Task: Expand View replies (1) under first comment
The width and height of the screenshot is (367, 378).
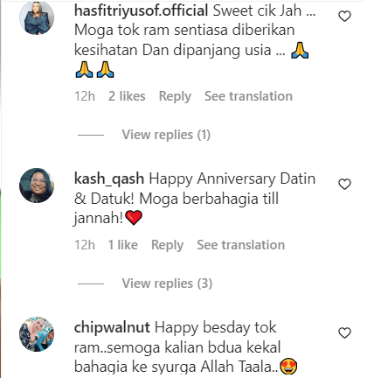Action: point(166,135)
